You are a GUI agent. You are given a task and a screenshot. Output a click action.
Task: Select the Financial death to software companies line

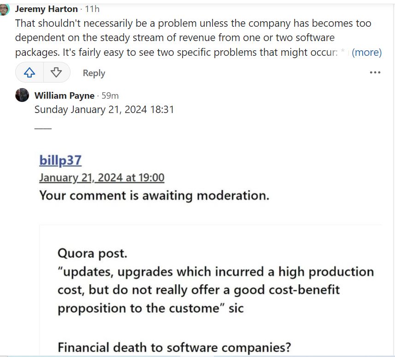tap(174, 347)
